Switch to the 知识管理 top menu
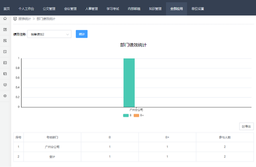The image size is (256, 167). (x=155, y=8)
